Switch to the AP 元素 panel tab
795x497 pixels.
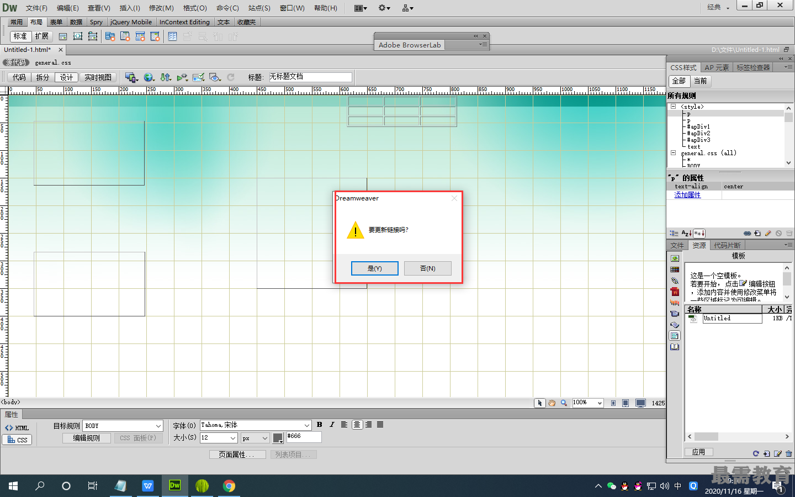click(717, 67)
